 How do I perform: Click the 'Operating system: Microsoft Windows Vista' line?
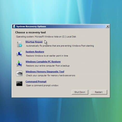pyautogui.click(x=46, y=37)
